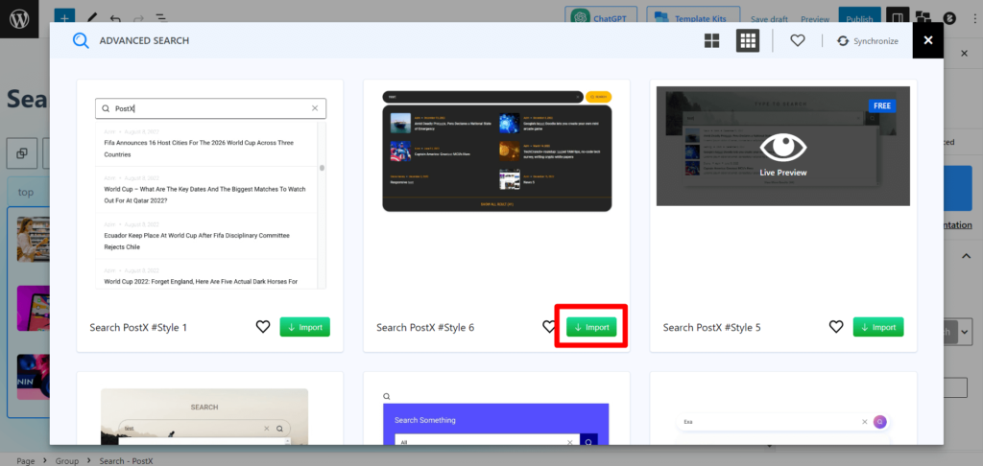
Task: Click the 'Search PostX #Style 5' label
Action: pos(712,328)
